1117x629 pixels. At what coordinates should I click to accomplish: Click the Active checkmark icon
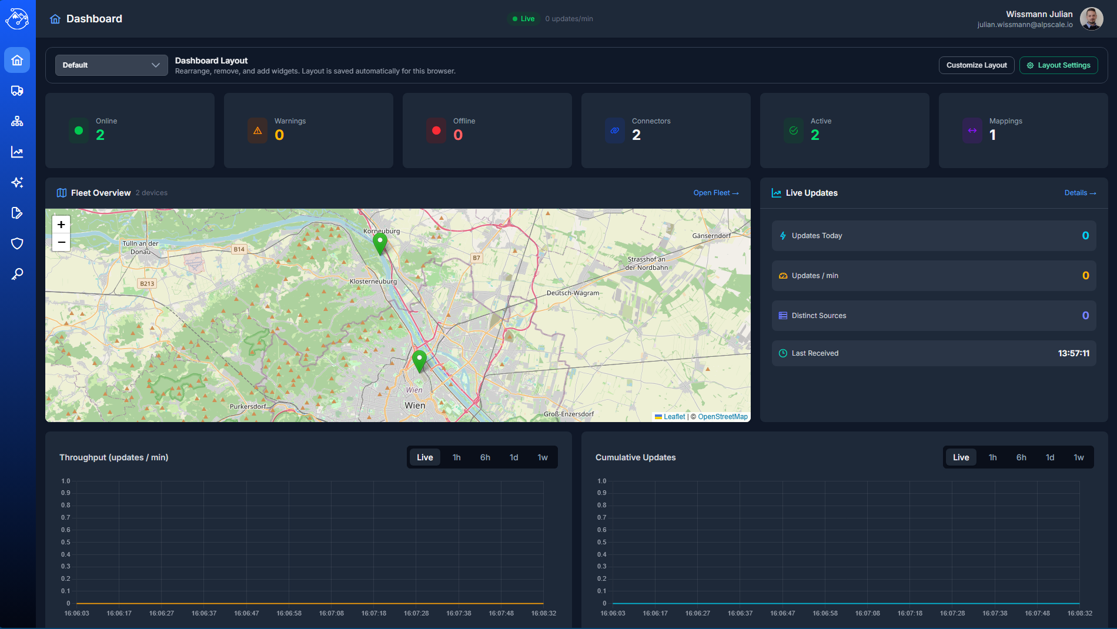coord(794,131)
